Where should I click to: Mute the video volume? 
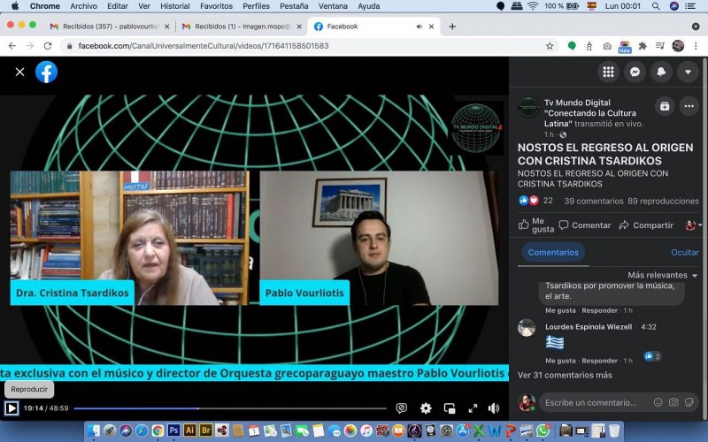[494, 408]
